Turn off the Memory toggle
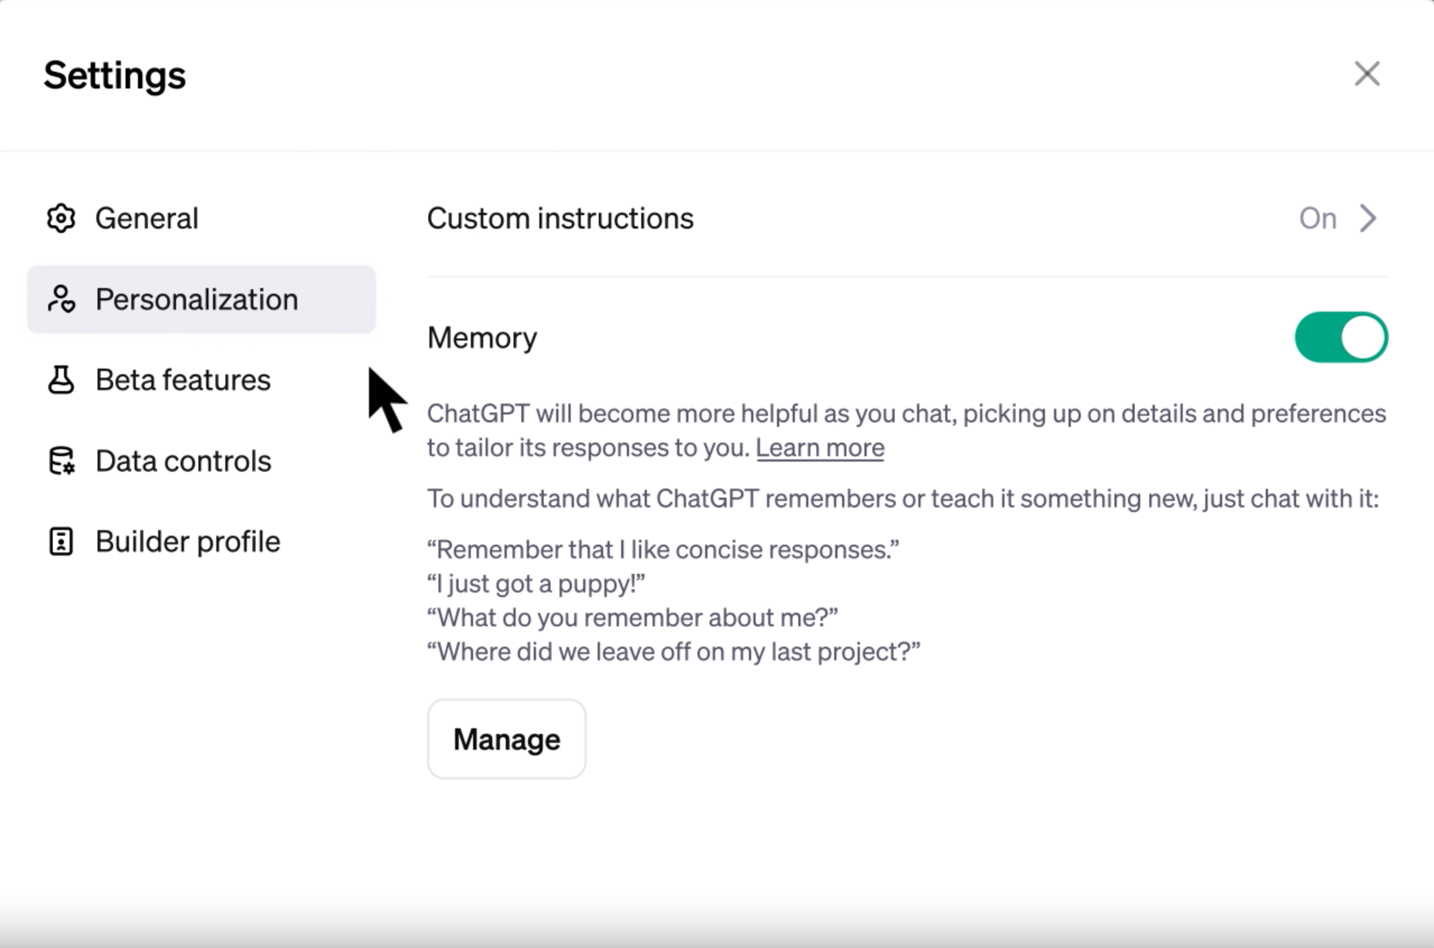Viewport: 1434px width, 948px height. 1341,337
